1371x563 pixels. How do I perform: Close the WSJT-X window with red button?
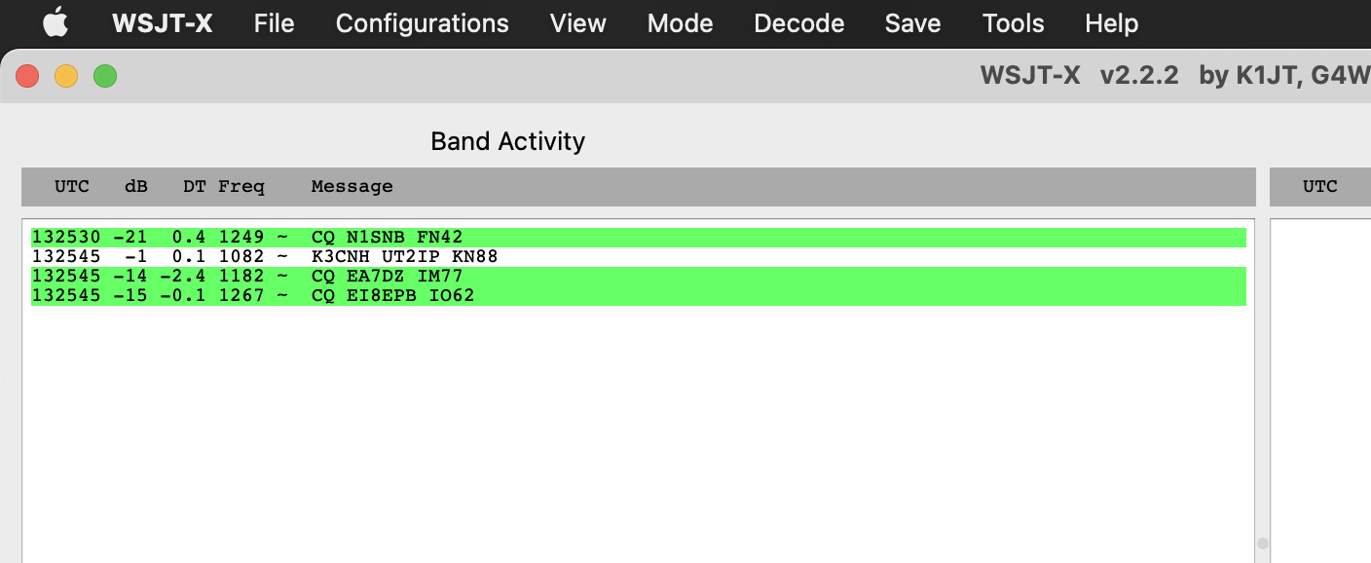click(27, 76)
